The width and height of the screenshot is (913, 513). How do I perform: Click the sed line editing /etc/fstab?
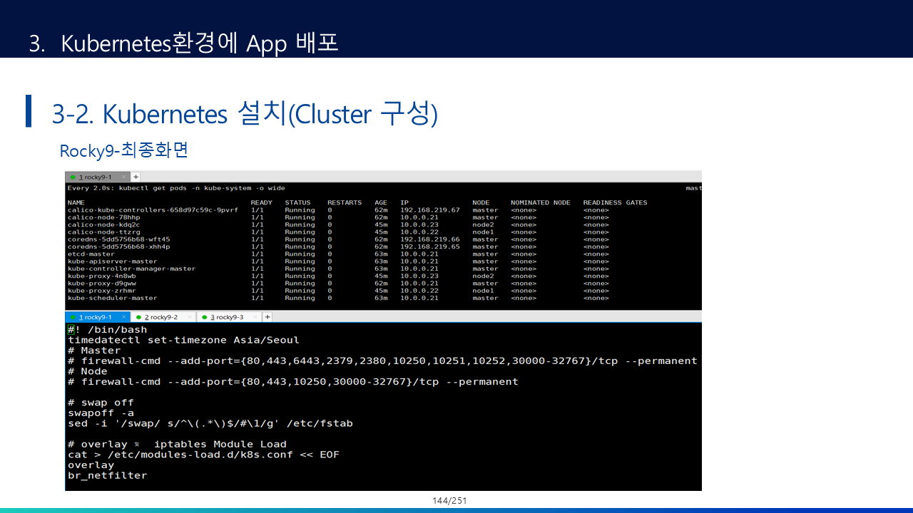(210, 423)
